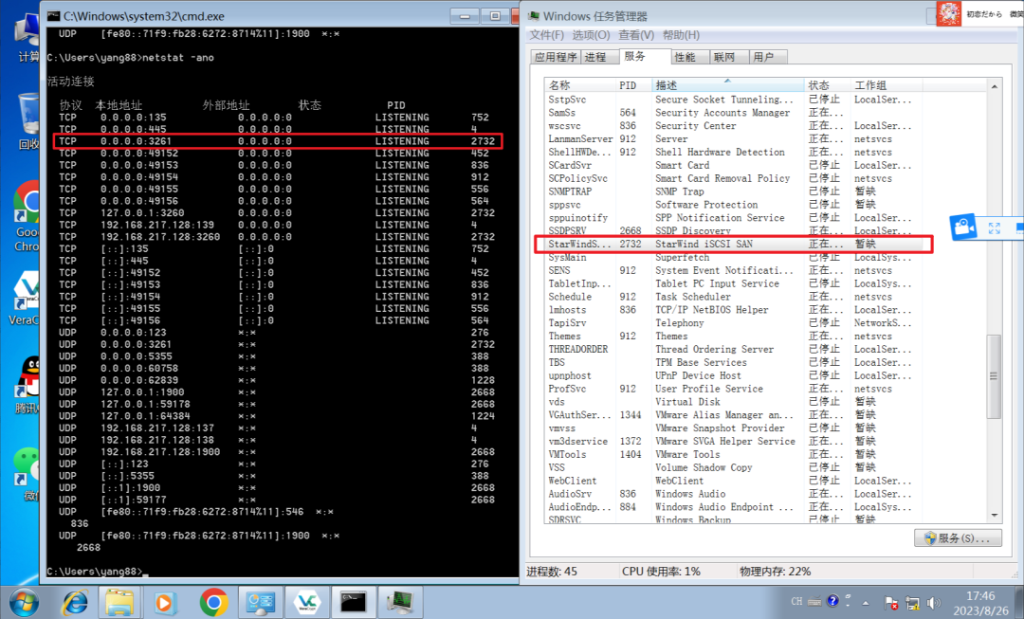Click services list scrollbar up arrow
The image size is (1024, 619).
(x=994, y=86)
